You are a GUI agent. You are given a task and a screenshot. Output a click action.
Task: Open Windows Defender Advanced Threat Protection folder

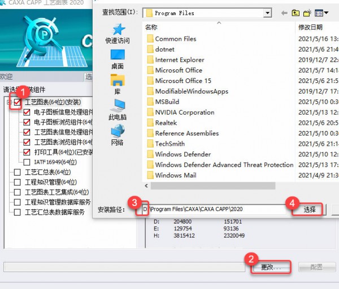click(x=220, y=165)
